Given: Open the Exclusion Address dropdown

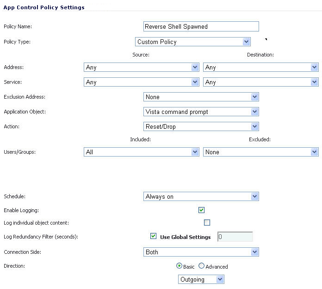Looking at the screenshot, I should pos(201,97).
